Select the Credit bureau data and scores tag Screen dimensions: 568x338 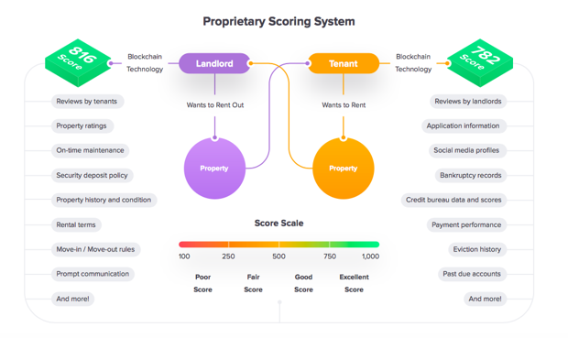pos(453,200)
